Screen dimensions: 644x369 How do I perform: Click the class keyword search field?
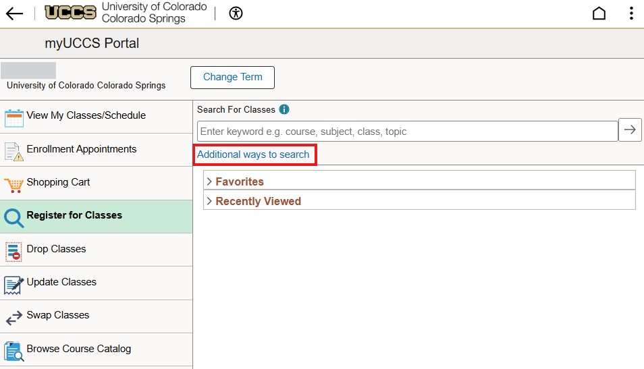pos(407,131)
